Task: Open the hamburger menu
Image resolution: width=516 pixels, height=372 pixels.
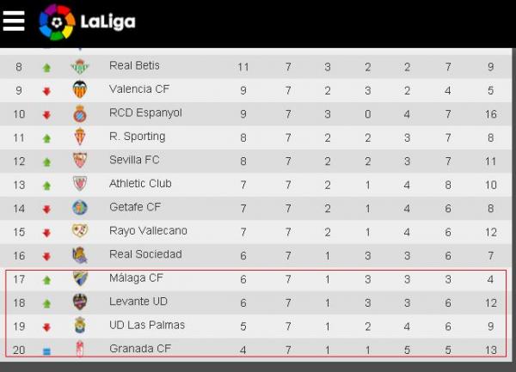Action: tap(14, 21)
